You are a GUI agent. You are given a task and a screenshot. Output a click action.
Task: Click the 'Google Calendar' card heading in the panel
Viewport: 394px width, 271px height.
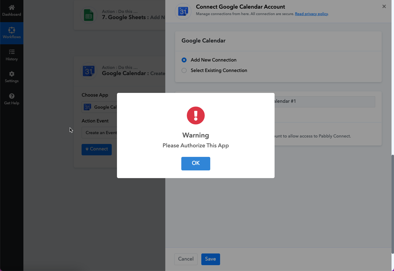[203, 41]
